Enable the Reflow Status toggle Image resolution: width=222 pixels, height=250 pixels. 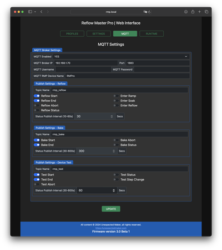click(37, 110)
